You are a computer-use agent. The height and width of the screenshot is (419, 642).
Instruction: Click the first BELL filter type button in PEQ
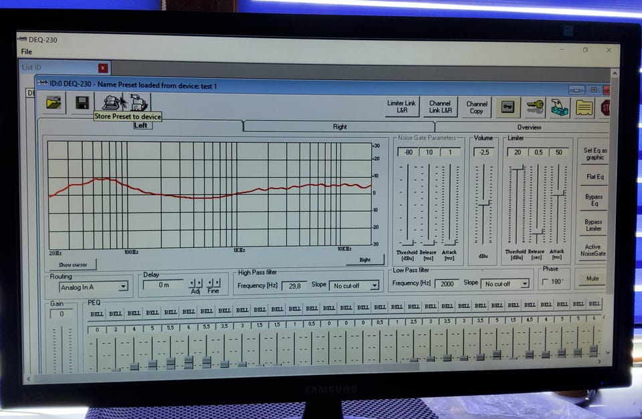click(x=96, y=314)
